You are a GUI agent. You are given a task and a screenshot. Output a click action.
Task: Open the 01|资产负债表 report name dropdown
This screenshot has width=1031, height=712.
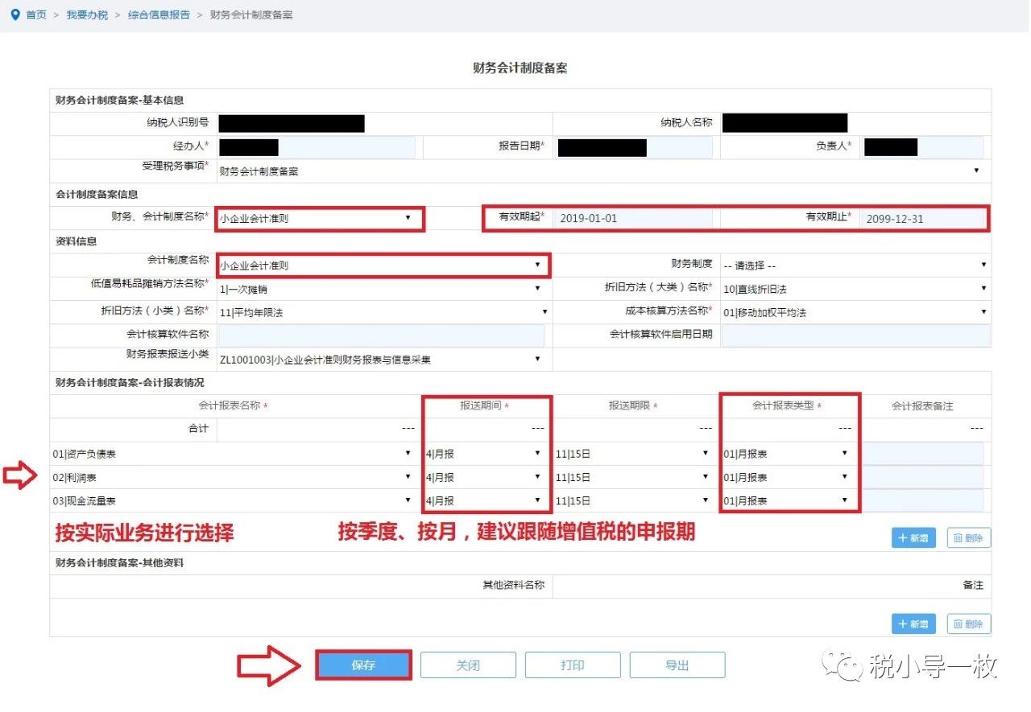coord(234,454)
